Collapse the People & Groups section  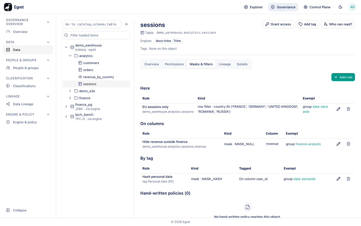coord(48,60)
